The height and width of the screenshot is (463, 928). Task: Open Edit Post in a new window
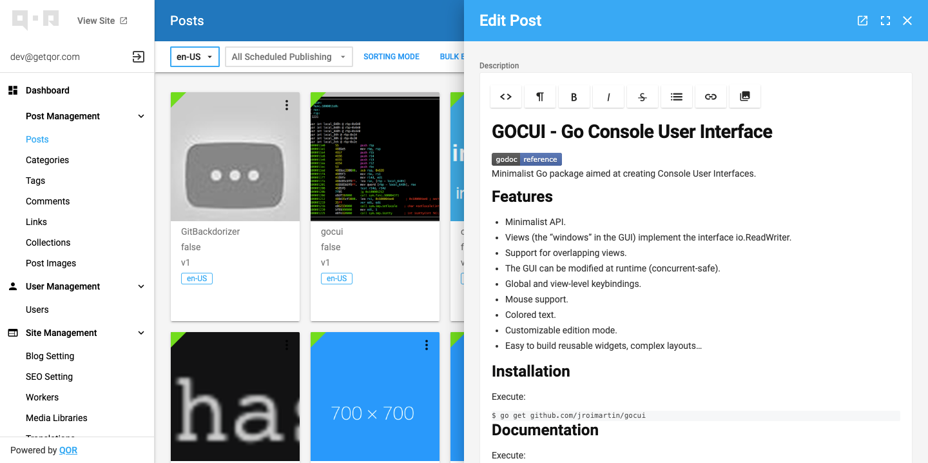coord(862,21)
